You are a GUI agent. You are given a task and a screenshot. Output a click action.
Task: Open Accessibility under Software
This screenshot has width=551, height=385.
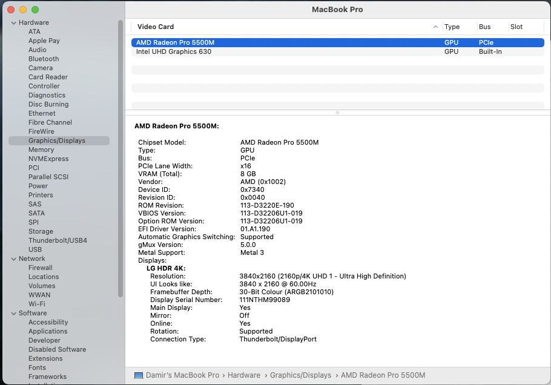click(x=48, y=323)
